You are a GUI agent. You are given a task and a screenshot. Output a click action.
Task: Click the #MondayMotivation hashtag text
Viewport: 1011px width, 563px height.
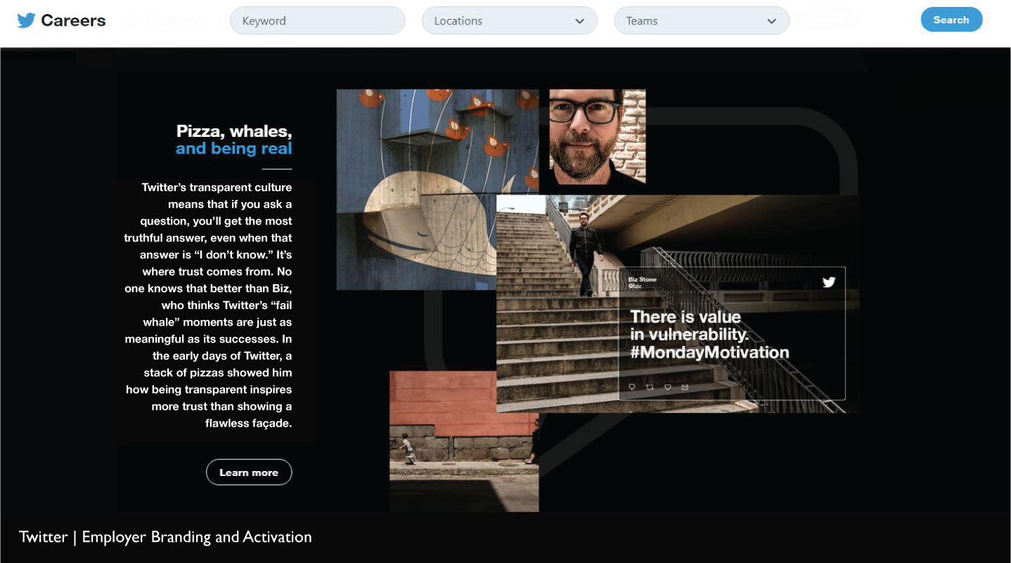click(x=709, y=352)
